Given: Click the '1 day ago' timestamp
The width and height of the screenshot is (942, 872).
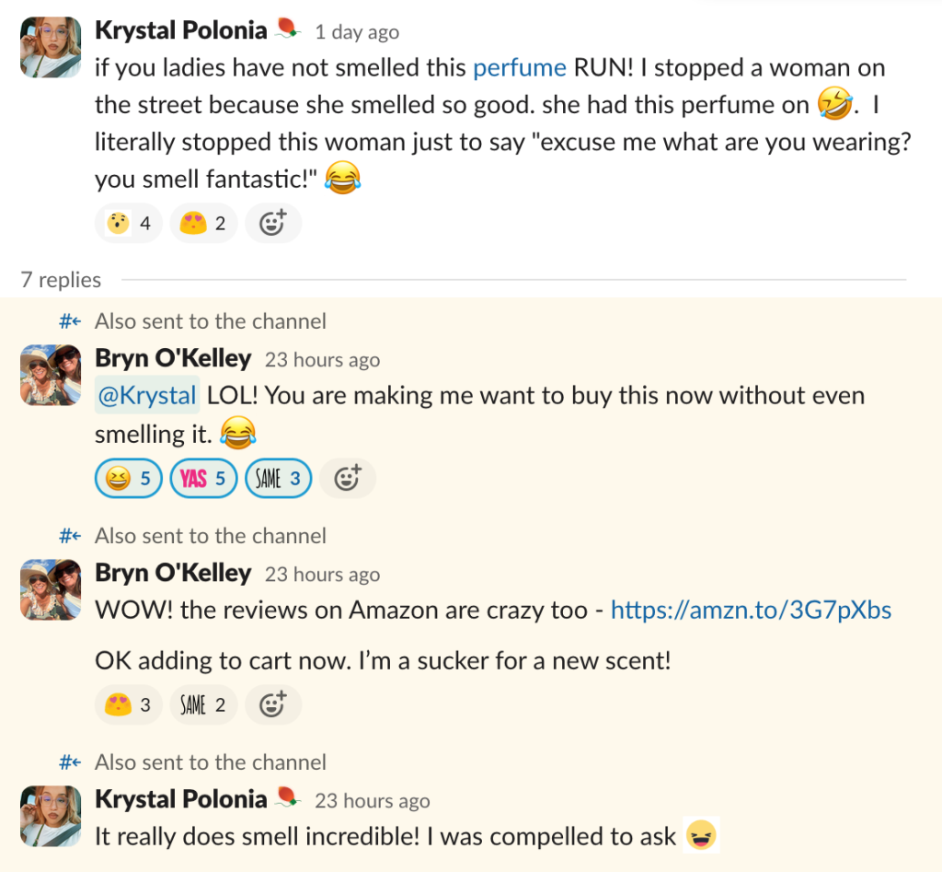Looking at the screenshot, I should point(357,32).
